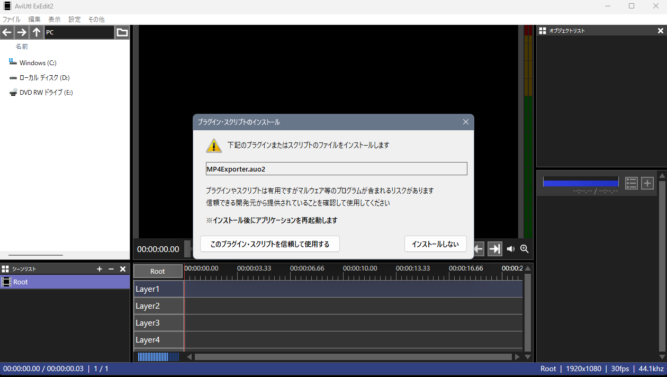The height and width of the screenshot is (377, 667).
Task: Jump to last frame button
Action: coord(494,249)
